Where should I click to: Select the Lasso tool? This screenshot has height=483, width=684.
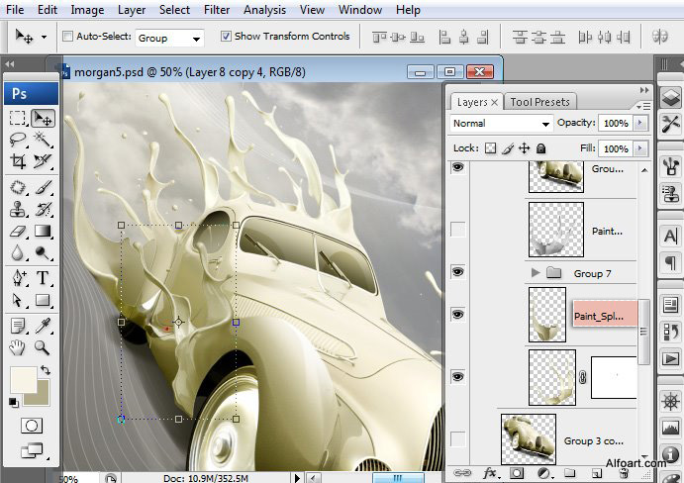[18, 140]
